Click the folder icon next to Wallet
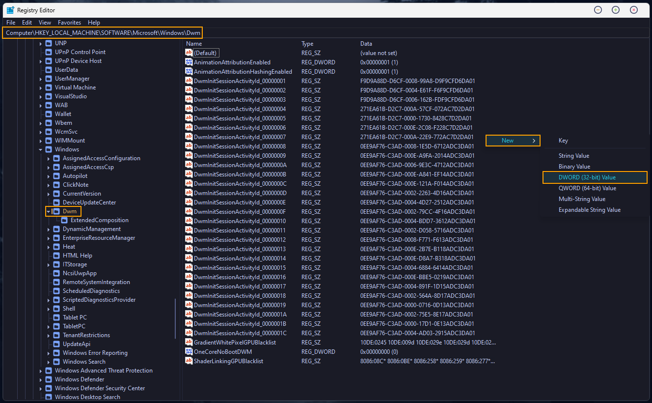 point(49,114)
